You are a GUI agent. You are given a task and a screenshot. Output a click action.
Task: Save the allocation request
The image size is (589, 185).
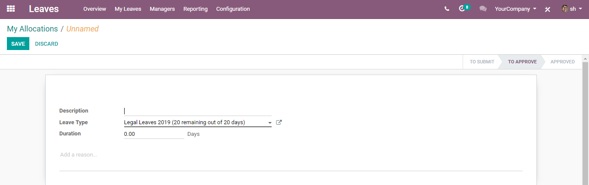pos(18,44)
